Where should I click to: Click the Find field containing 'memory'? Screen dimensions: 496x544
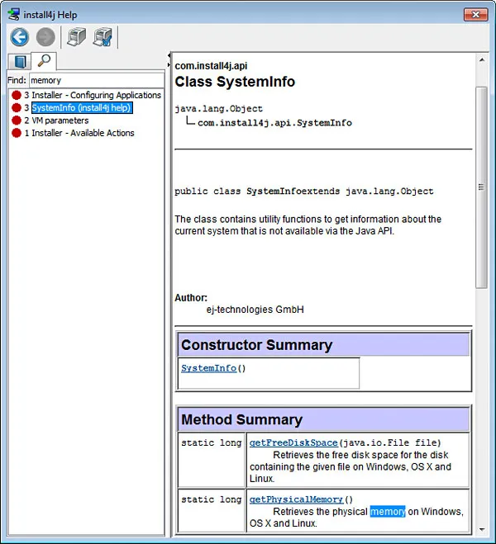(x=97, y=81)
